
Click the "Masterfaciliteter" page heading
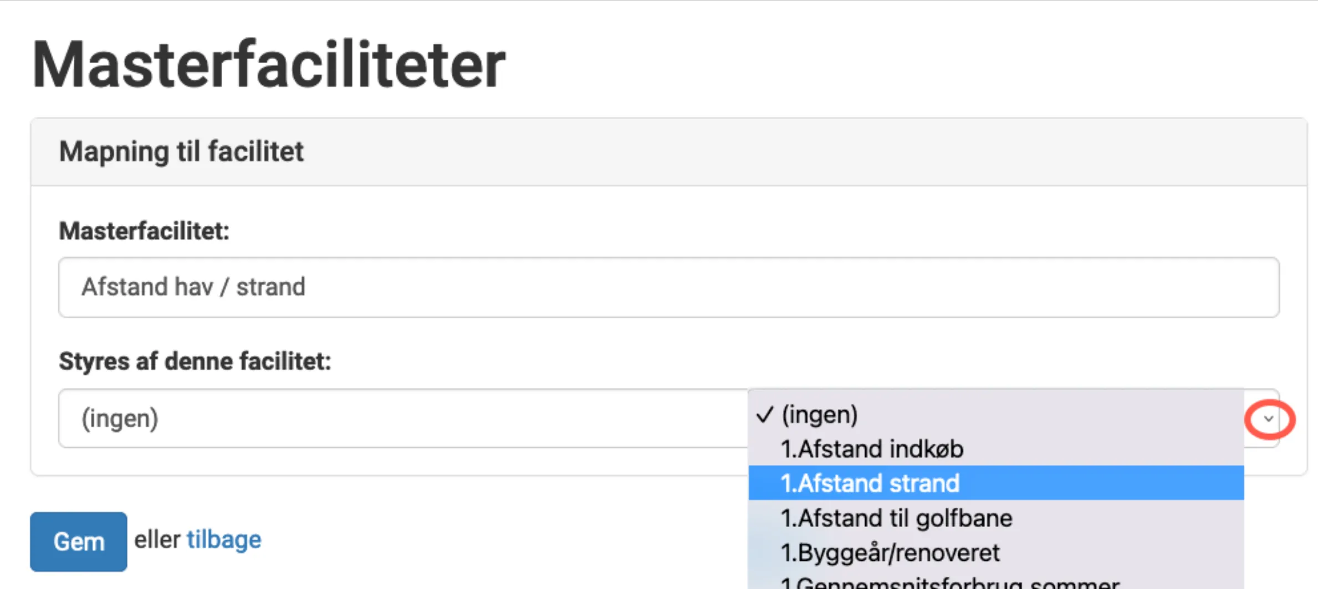pos(269,64)
